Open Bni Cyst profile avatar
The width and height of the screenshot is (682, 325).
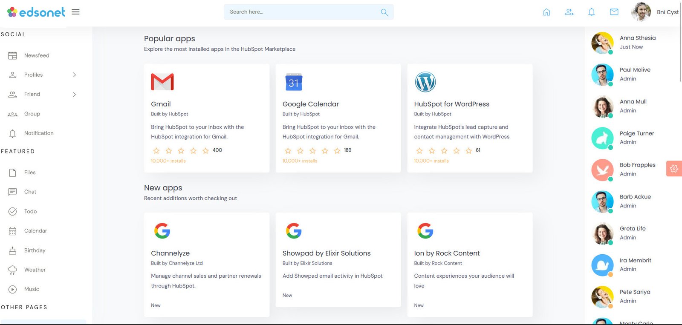641,12
